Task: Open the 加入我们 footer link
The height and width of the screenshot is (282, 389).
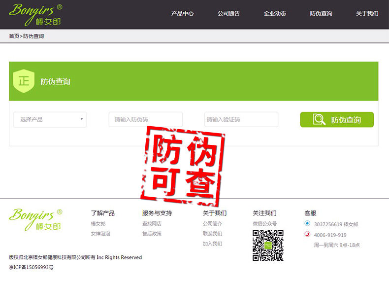Action: click(x=213, y=244)
